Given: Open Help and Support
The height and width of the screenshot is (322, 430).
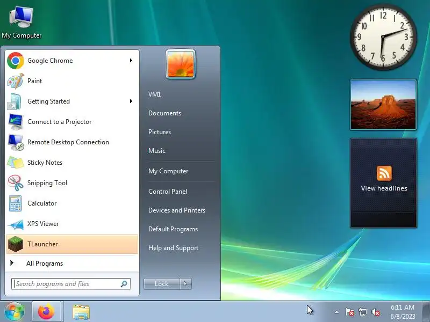Looking at the screenshot, I should point(173,248).
